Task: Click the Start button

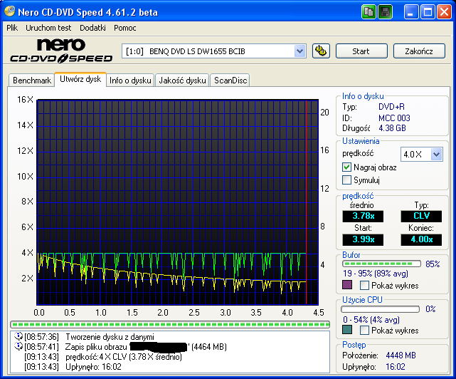Action: coord(361,51)
